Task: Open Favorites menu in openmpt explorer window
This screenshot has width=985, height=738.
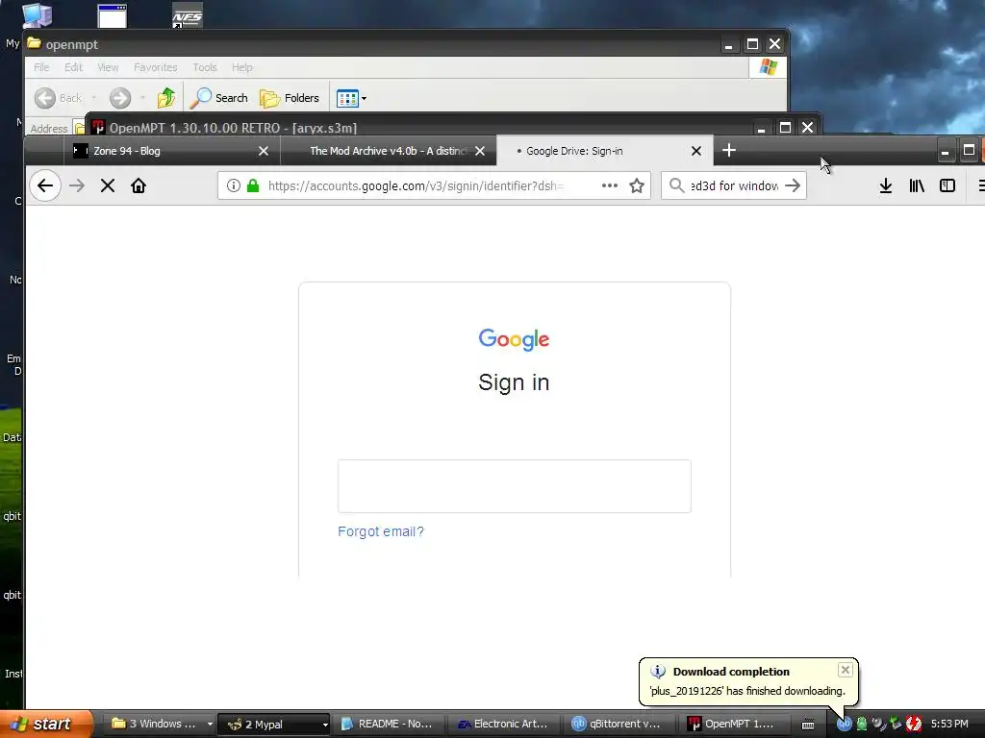Action: click(155, 67)
